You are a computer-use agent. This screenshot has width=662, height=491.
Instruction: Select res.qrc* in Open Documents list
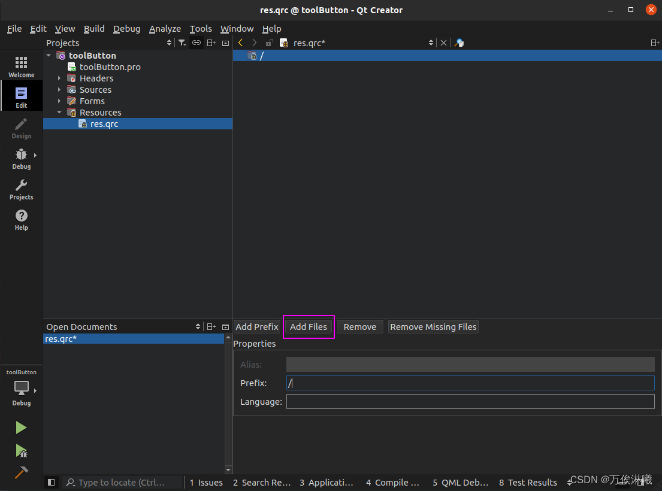point(134,339)
